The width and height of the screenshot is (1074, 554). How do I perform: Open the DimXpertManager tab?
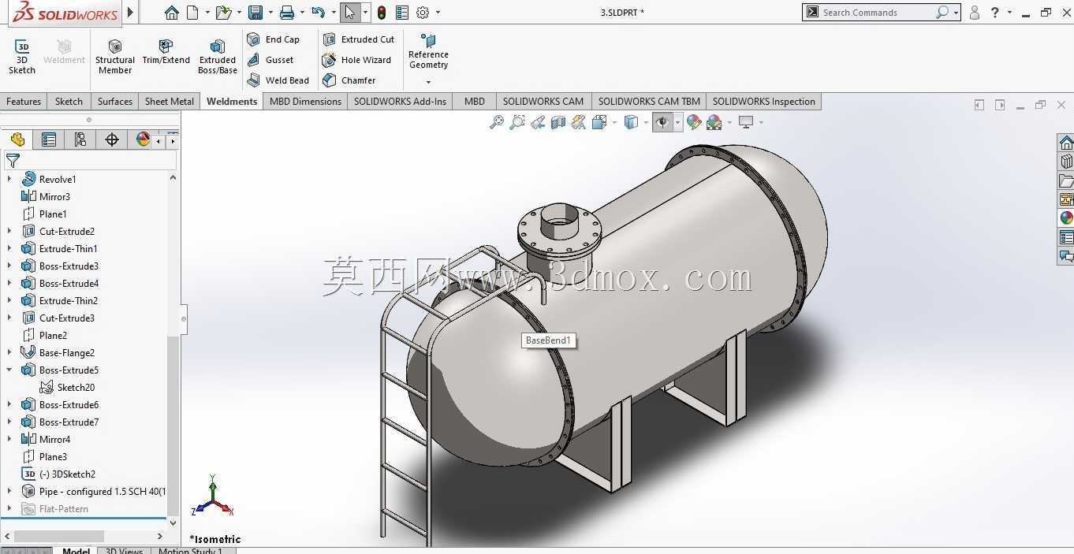pyautogui.click(x=112, y=139)
